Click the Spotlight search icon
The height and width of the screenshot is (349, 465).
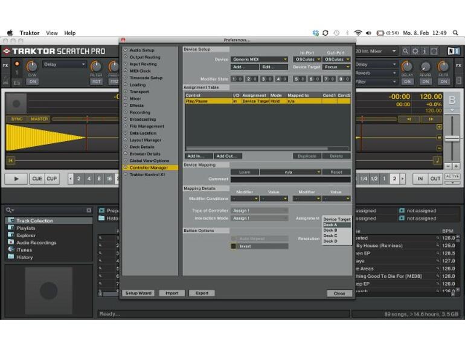point(457,33)
